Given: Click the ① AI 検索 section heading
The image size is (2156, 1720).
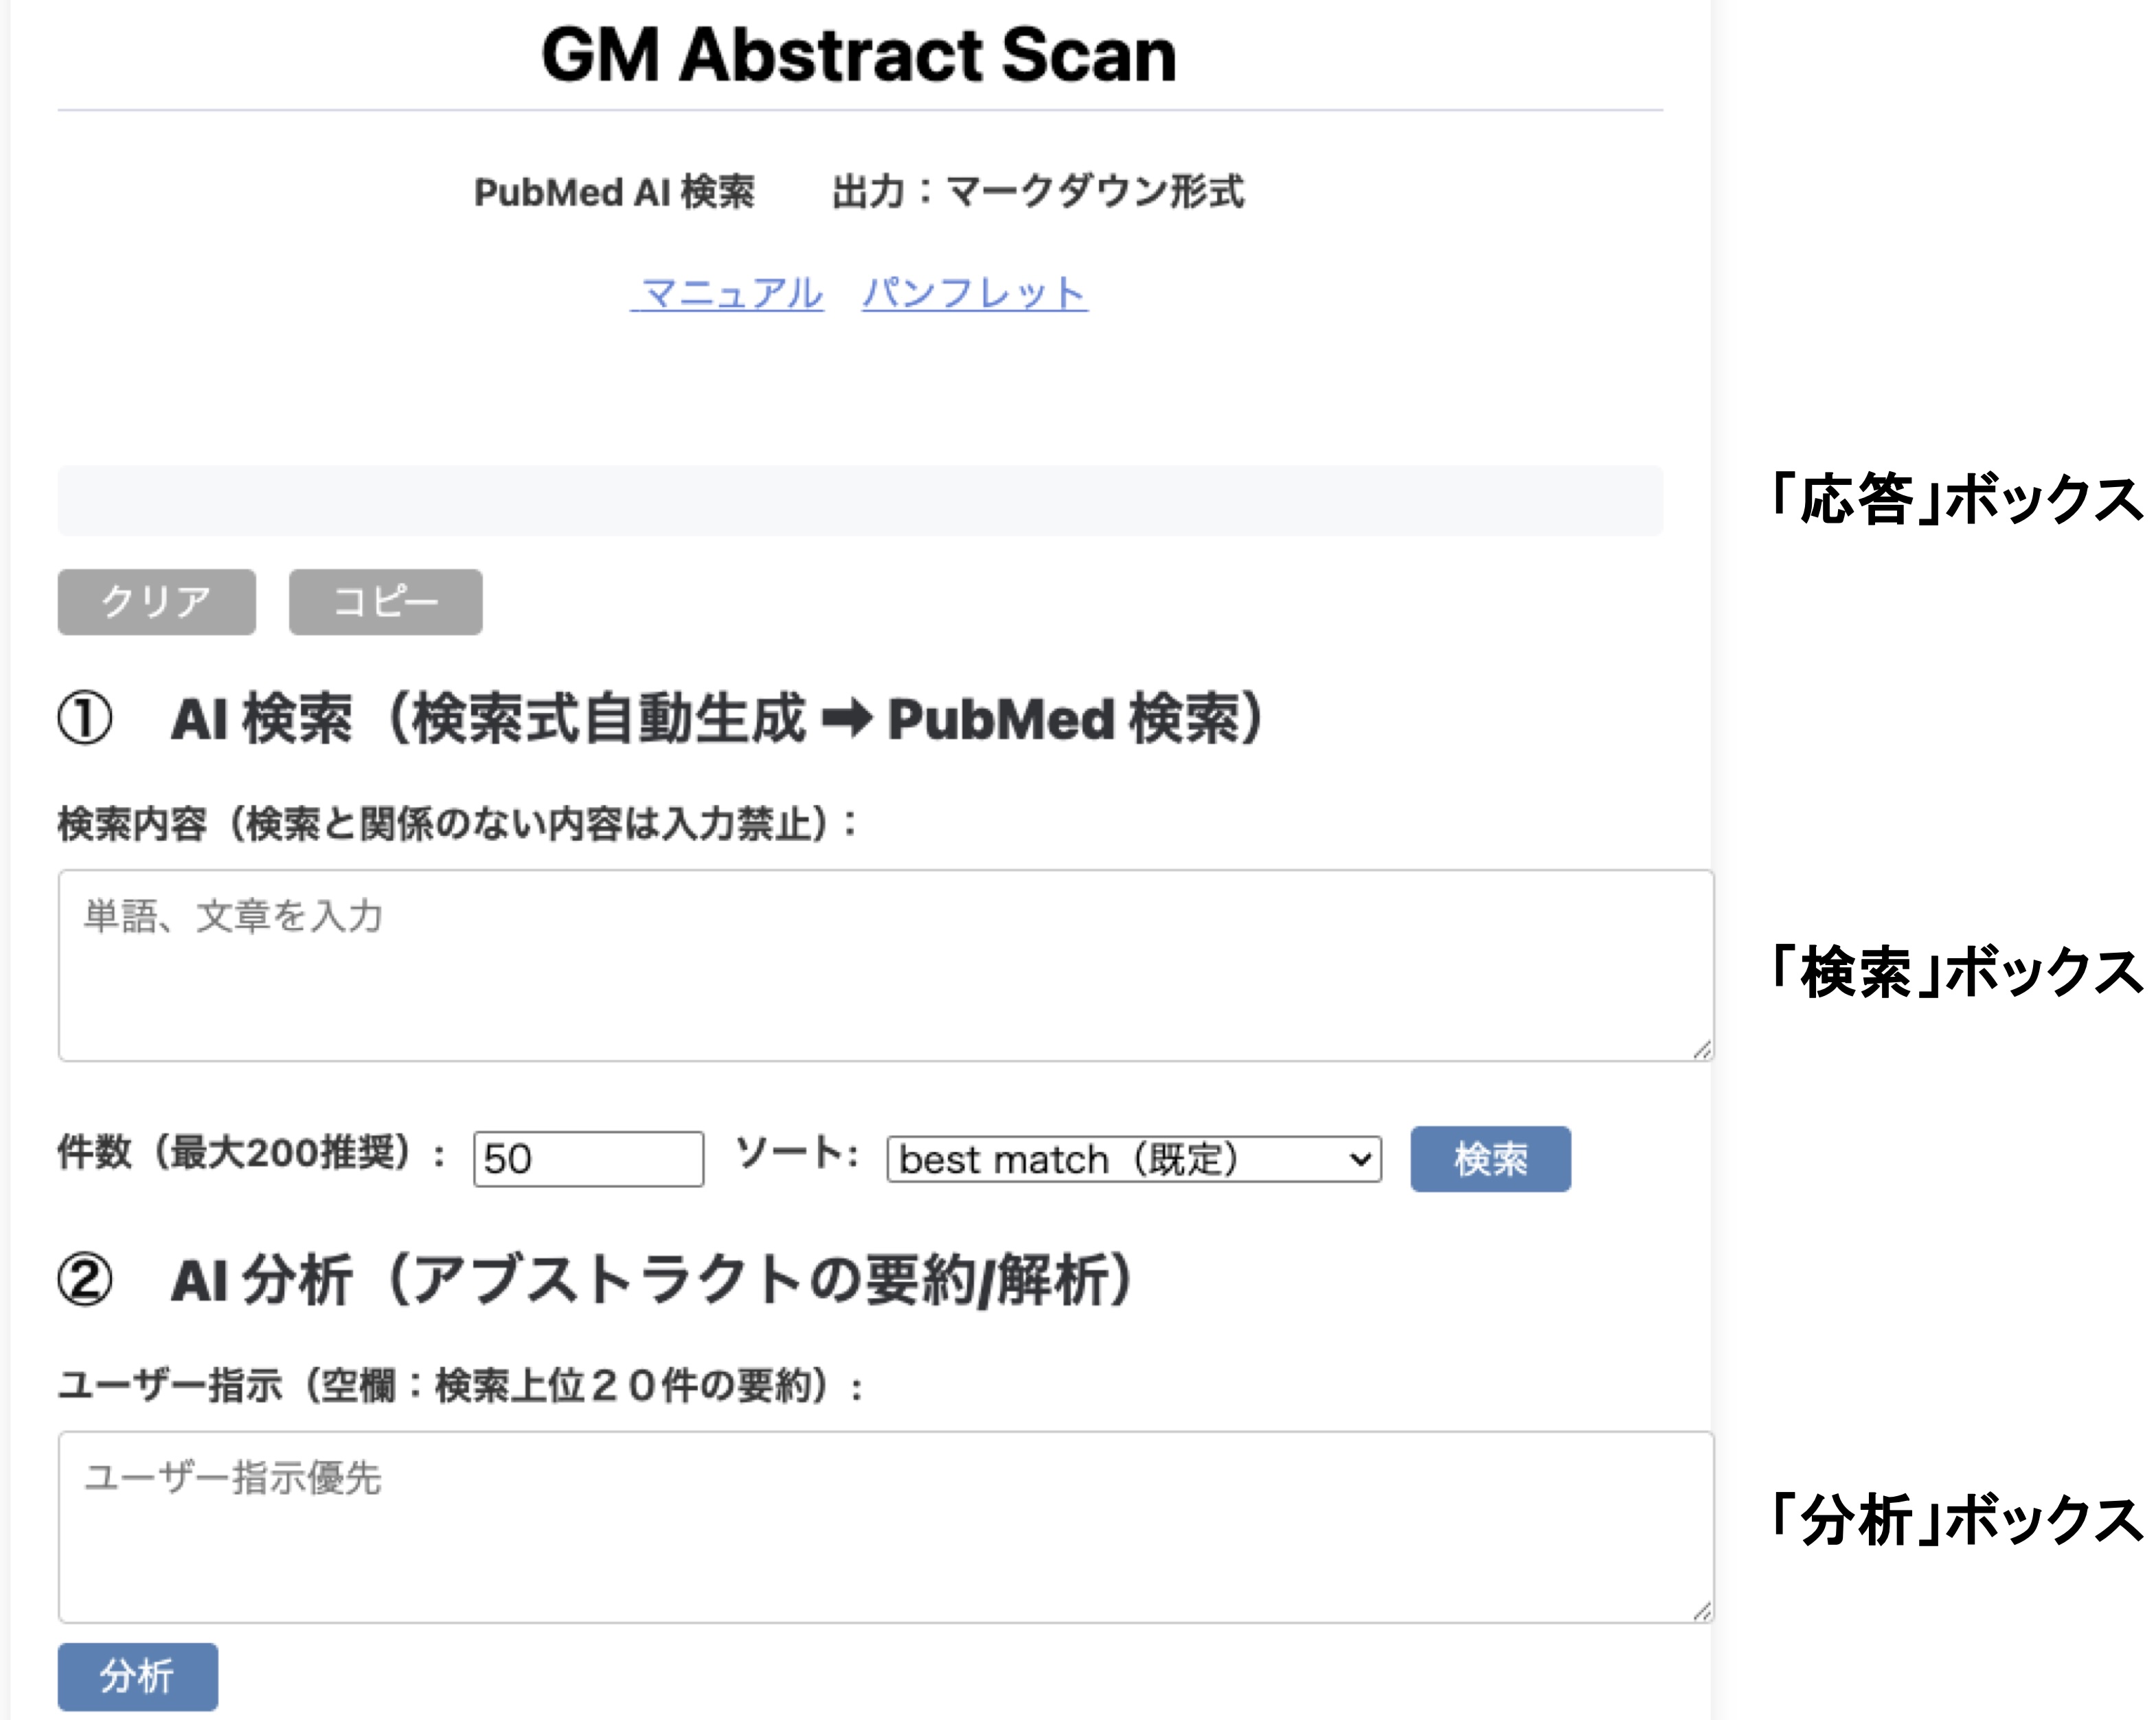Looking at the screenshot, I should (x=660, y=719).
